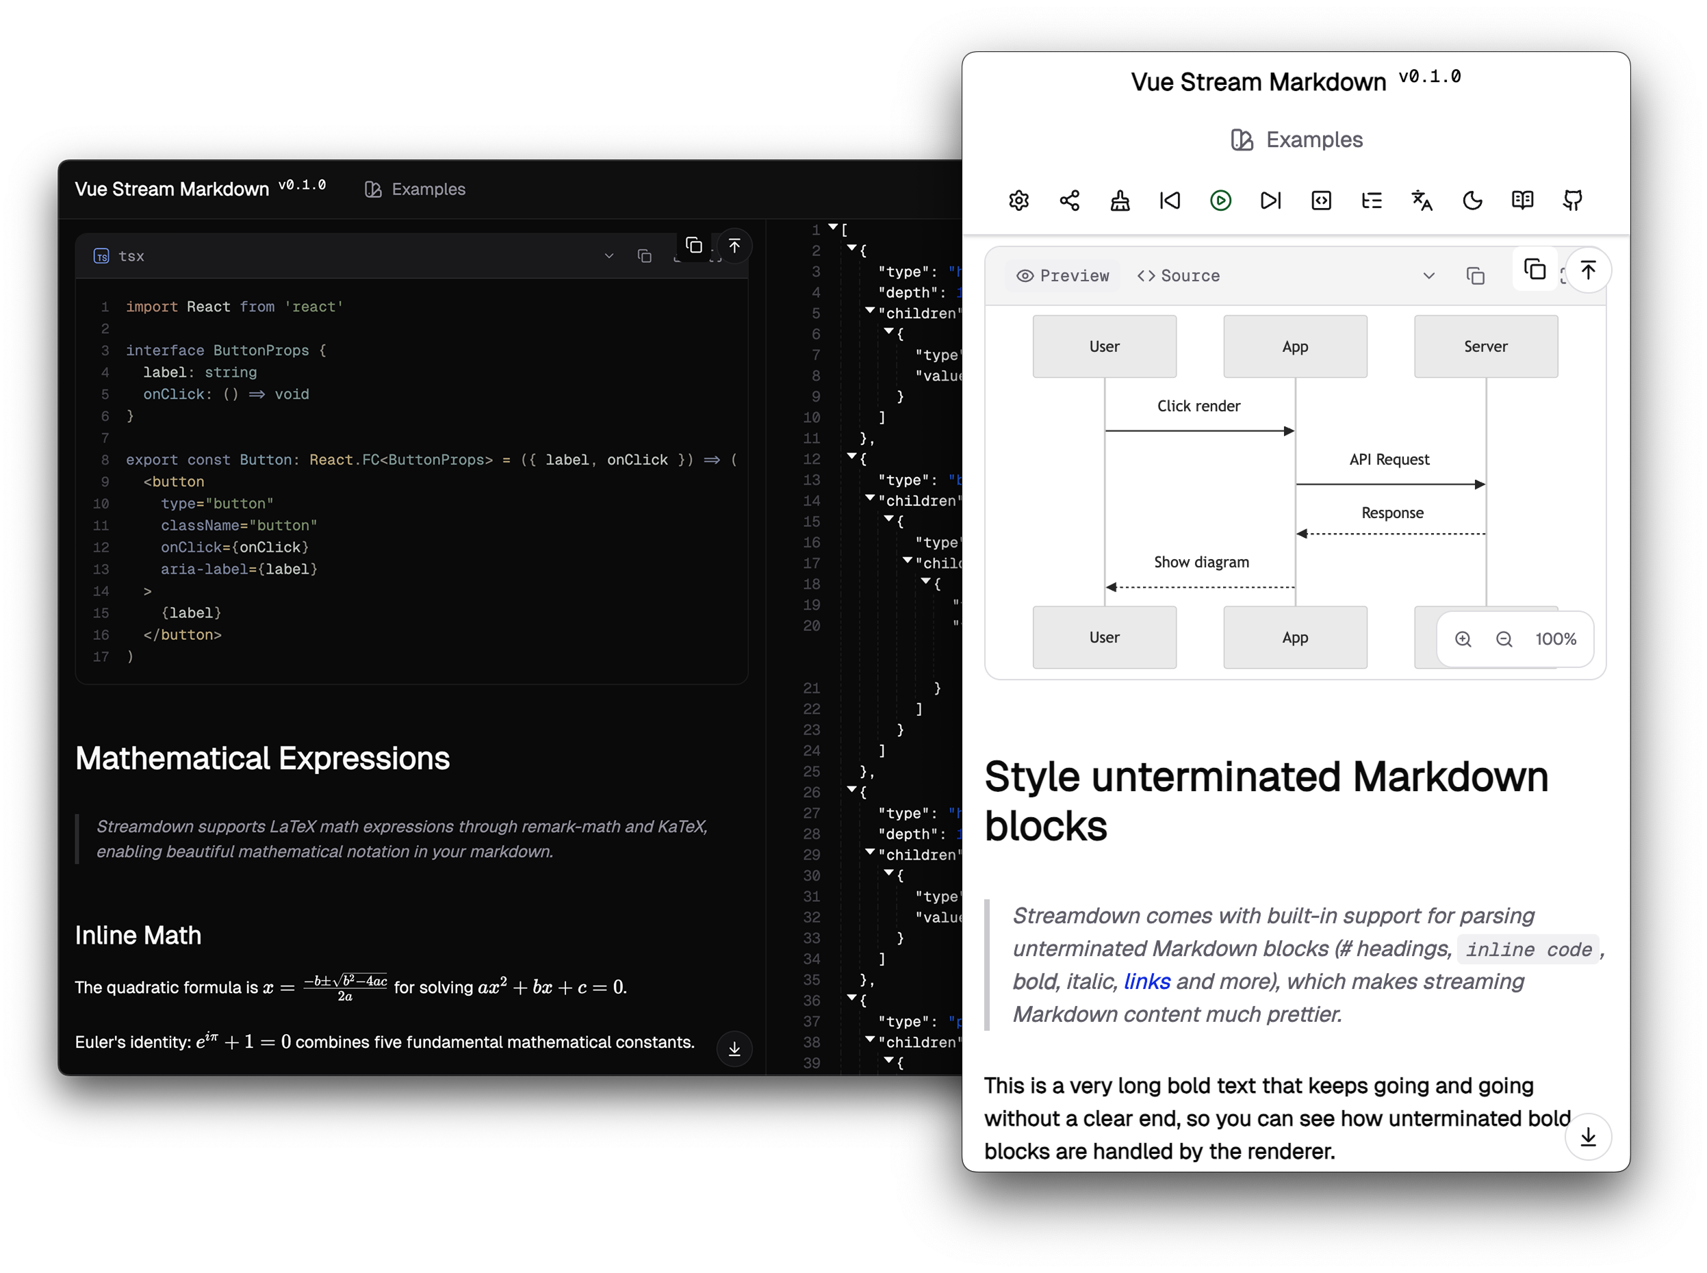The width and height of the screenshot is (1707, 1273).
Task: Copy diagram with small gray icon in Preview header
Action: tap(1475, 276)
